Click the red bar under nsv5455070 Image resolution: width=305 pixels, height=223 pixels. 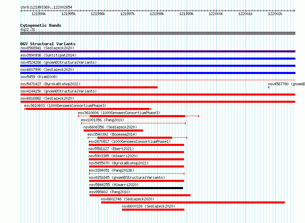[x=136, y=166]
